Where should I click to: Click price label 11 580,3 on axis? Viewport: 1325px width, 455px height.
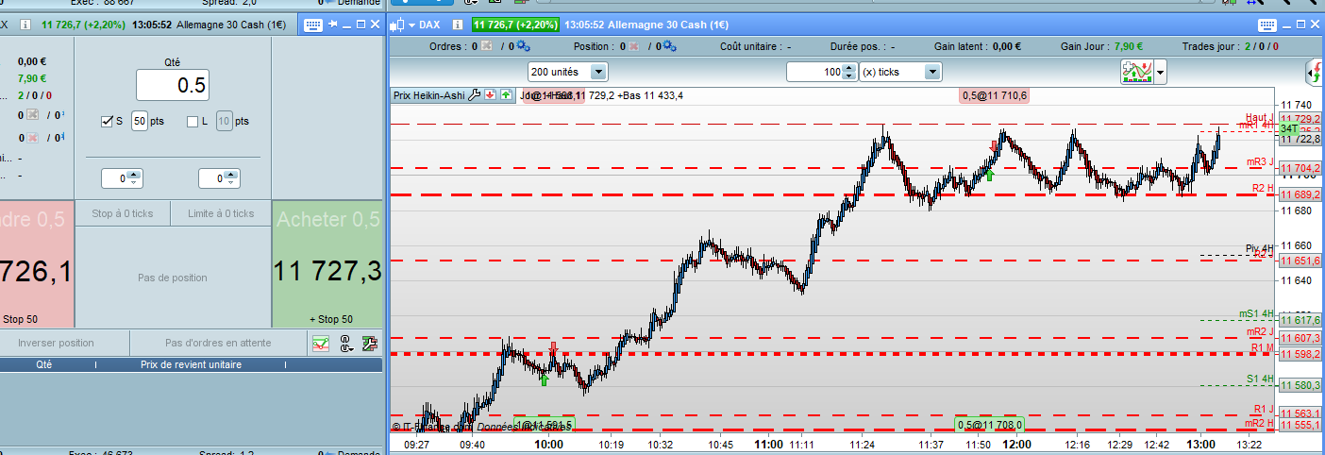[1300, 385]
